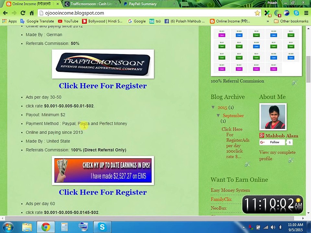Open the YouTube bookmark
This screenshot has height=233, width=311.
click(68, 21)
